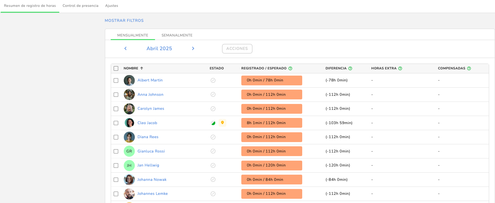This screenshot has width=495, height=203.
Task: Check the box for Albert Martin
Action: tap(116, 80)
